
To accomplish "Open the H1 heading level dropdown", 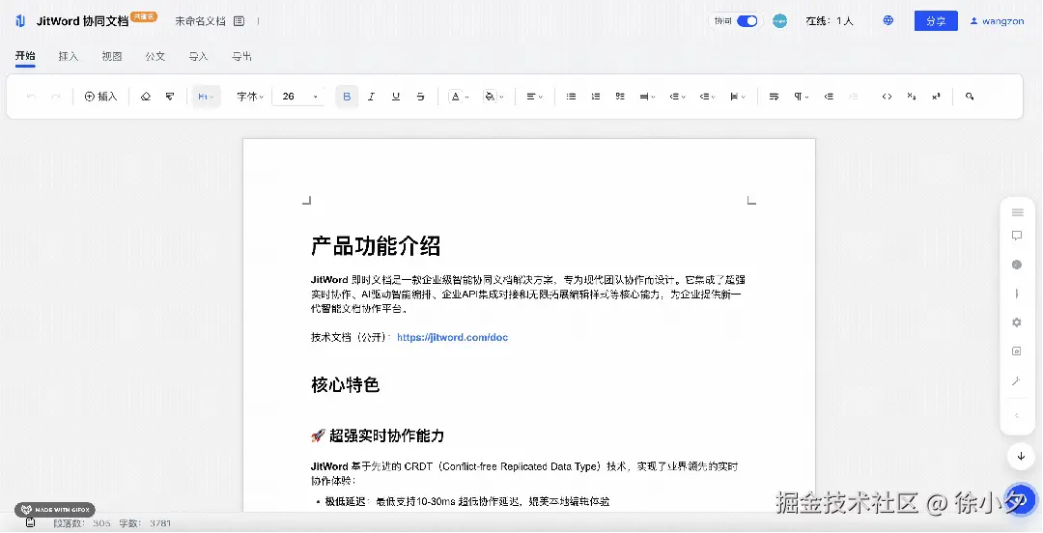I will point(206,97).
